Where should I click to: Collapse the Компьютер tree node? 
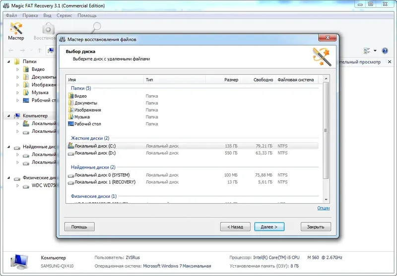(8, 116)
